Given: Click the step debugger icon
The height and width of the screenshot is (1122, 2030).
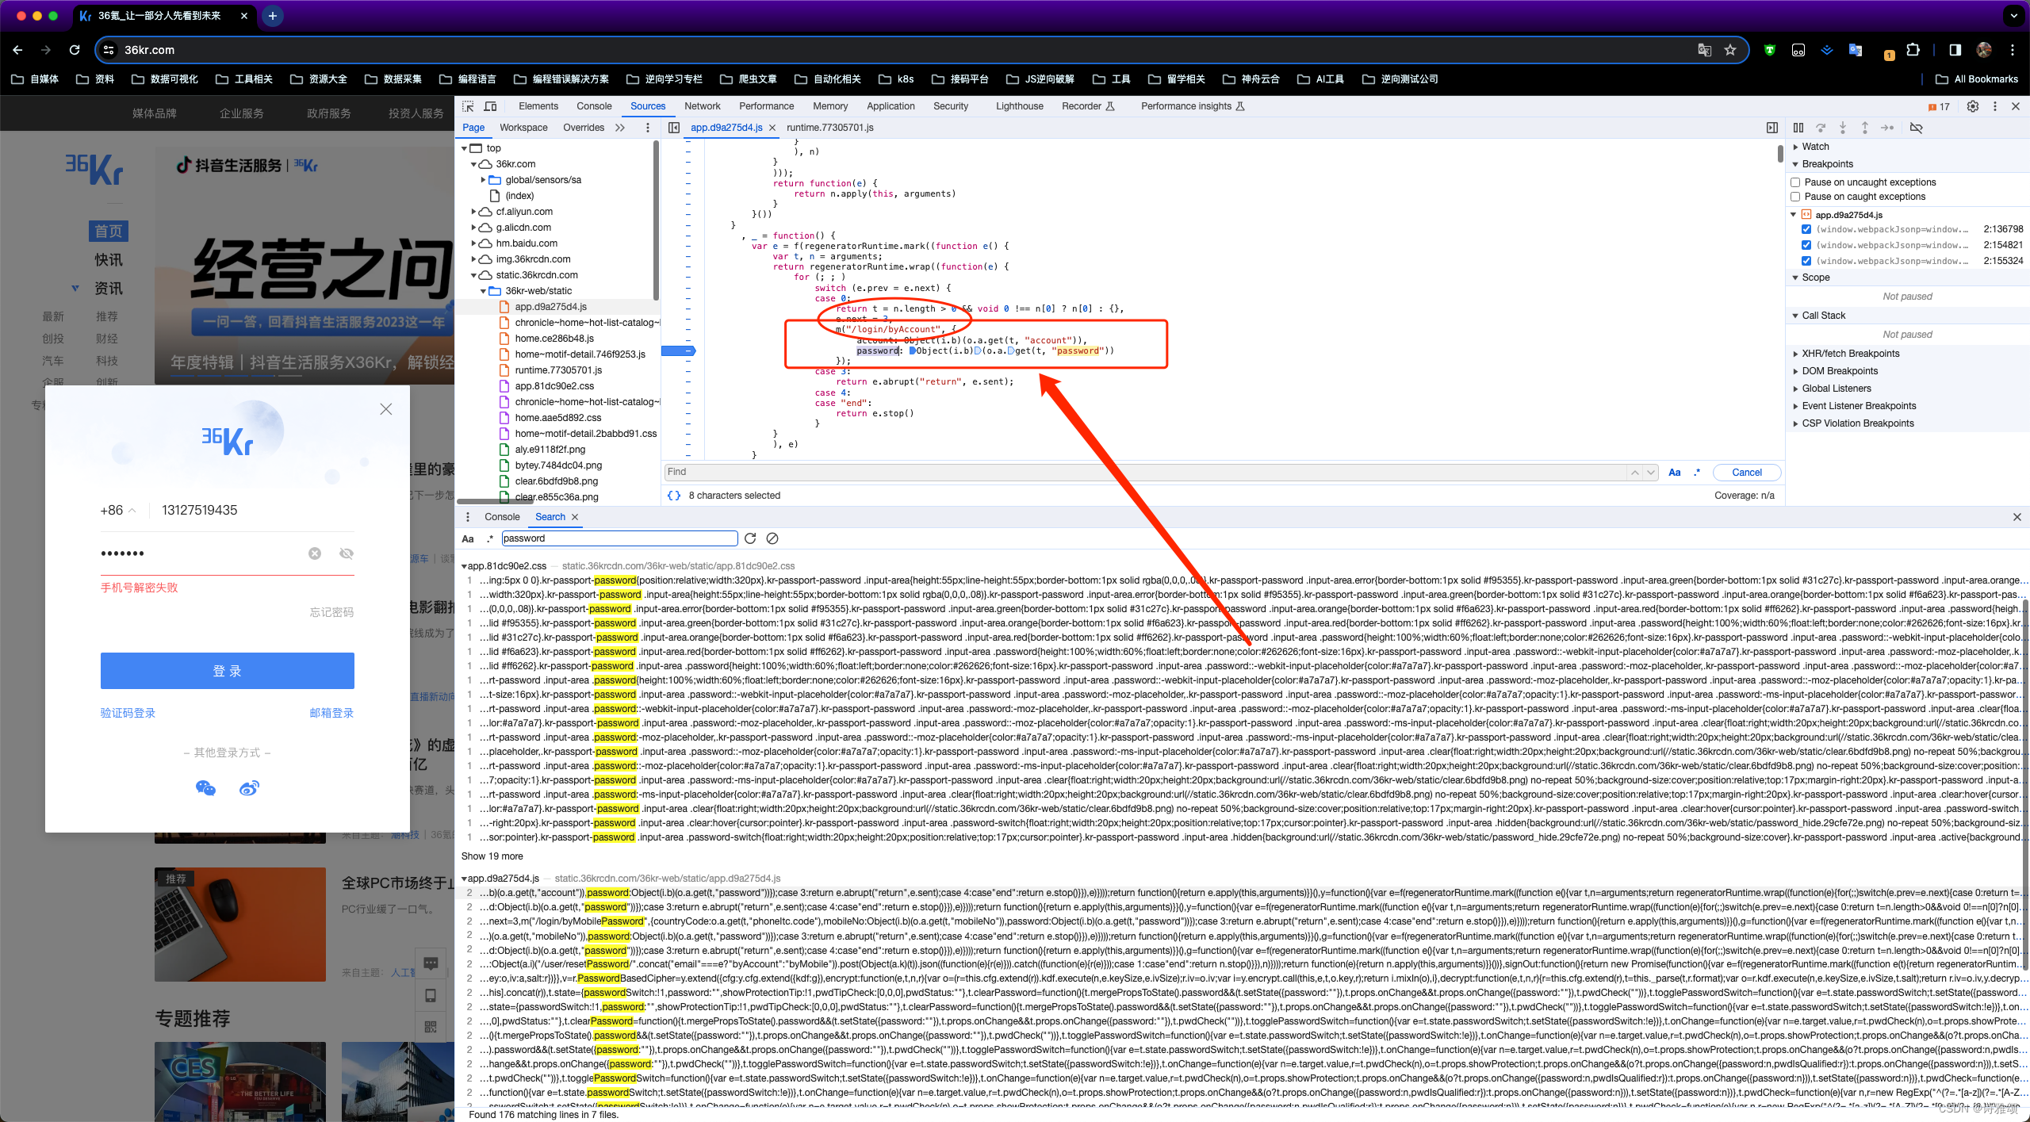Looking at the screenshot, I should [x=1887, y=128].
